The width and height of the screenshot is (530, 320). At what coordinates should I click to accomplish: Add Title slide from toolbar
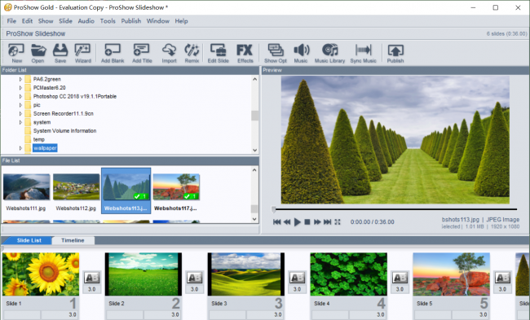142,54
